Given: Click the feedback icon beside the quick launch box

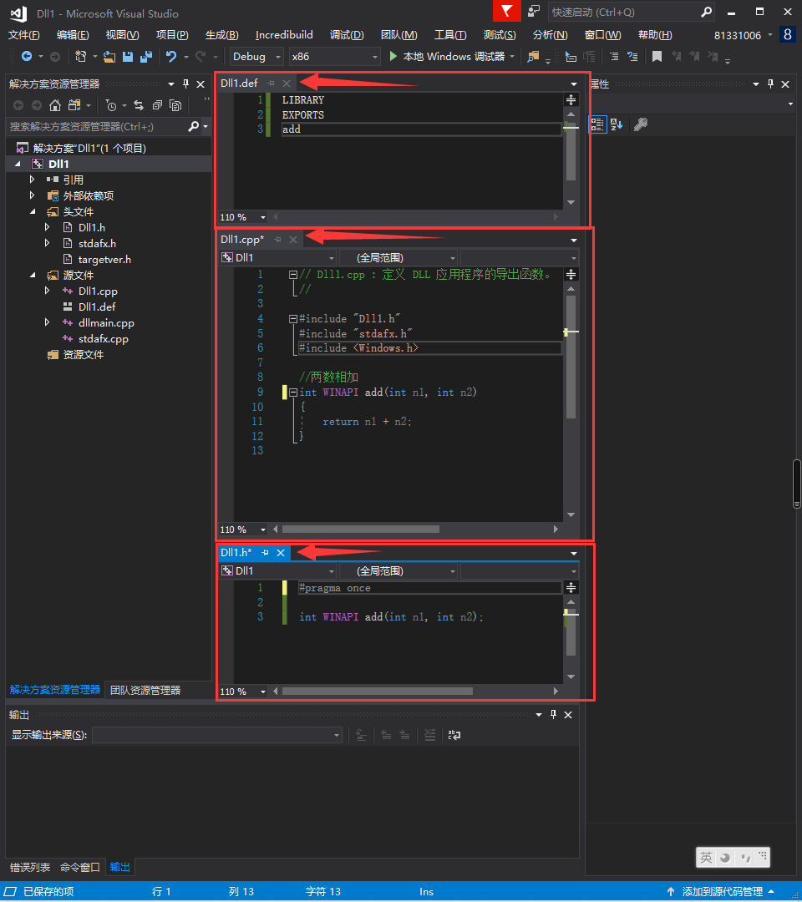Looking at the screenshot, I should (x=535, y=12).
